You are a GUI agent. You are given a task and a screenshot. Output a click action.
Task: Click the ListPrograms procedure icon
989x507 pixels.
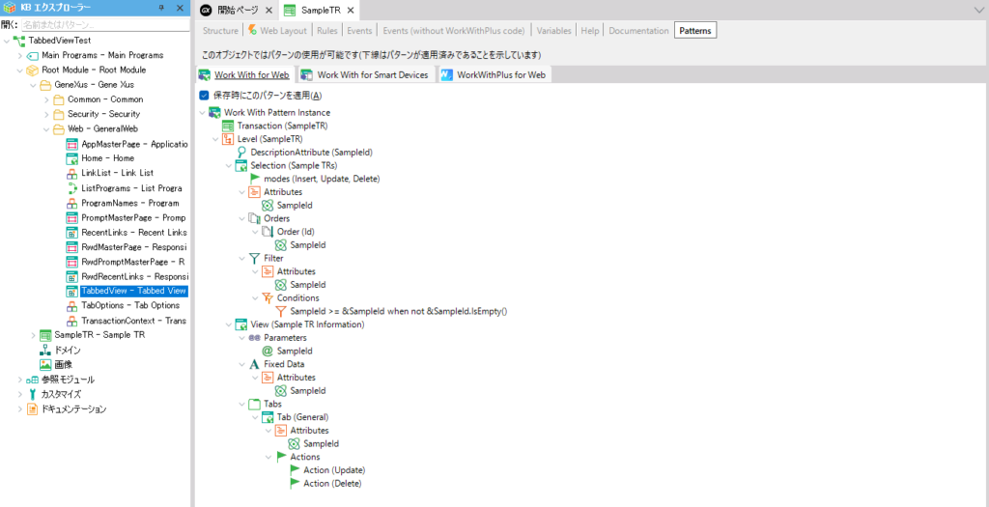pos(72,187)
